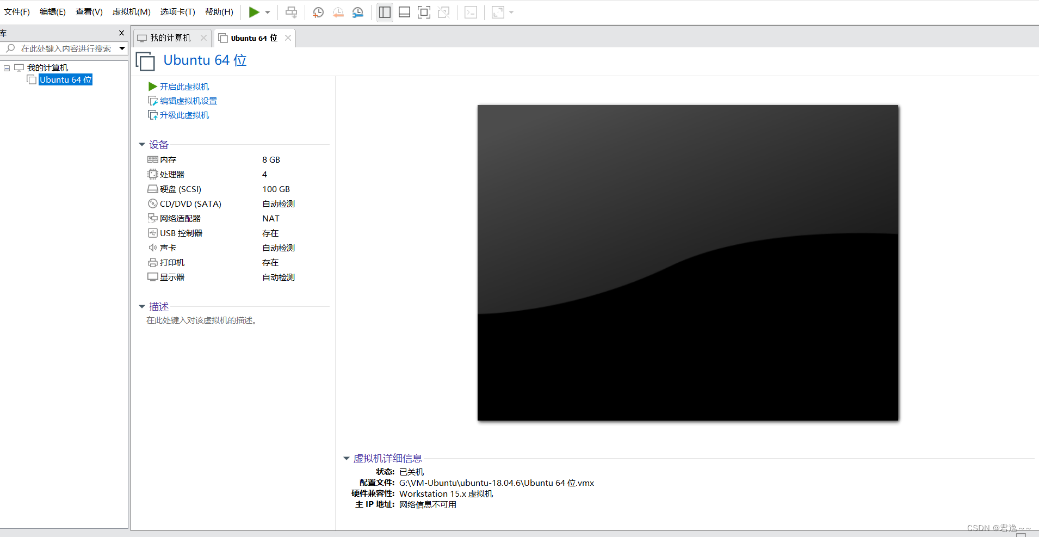Collapse the 虚拟机详细信息 section
Viewport: 1039px width, 537px height.
pyautogui.click(x=347, y=459)
